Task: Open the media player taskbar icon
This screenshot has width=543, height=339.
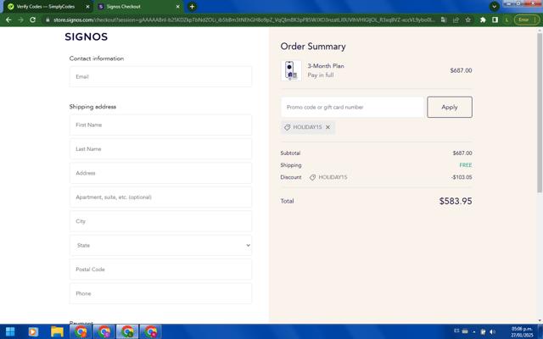Action: point(33,332)
